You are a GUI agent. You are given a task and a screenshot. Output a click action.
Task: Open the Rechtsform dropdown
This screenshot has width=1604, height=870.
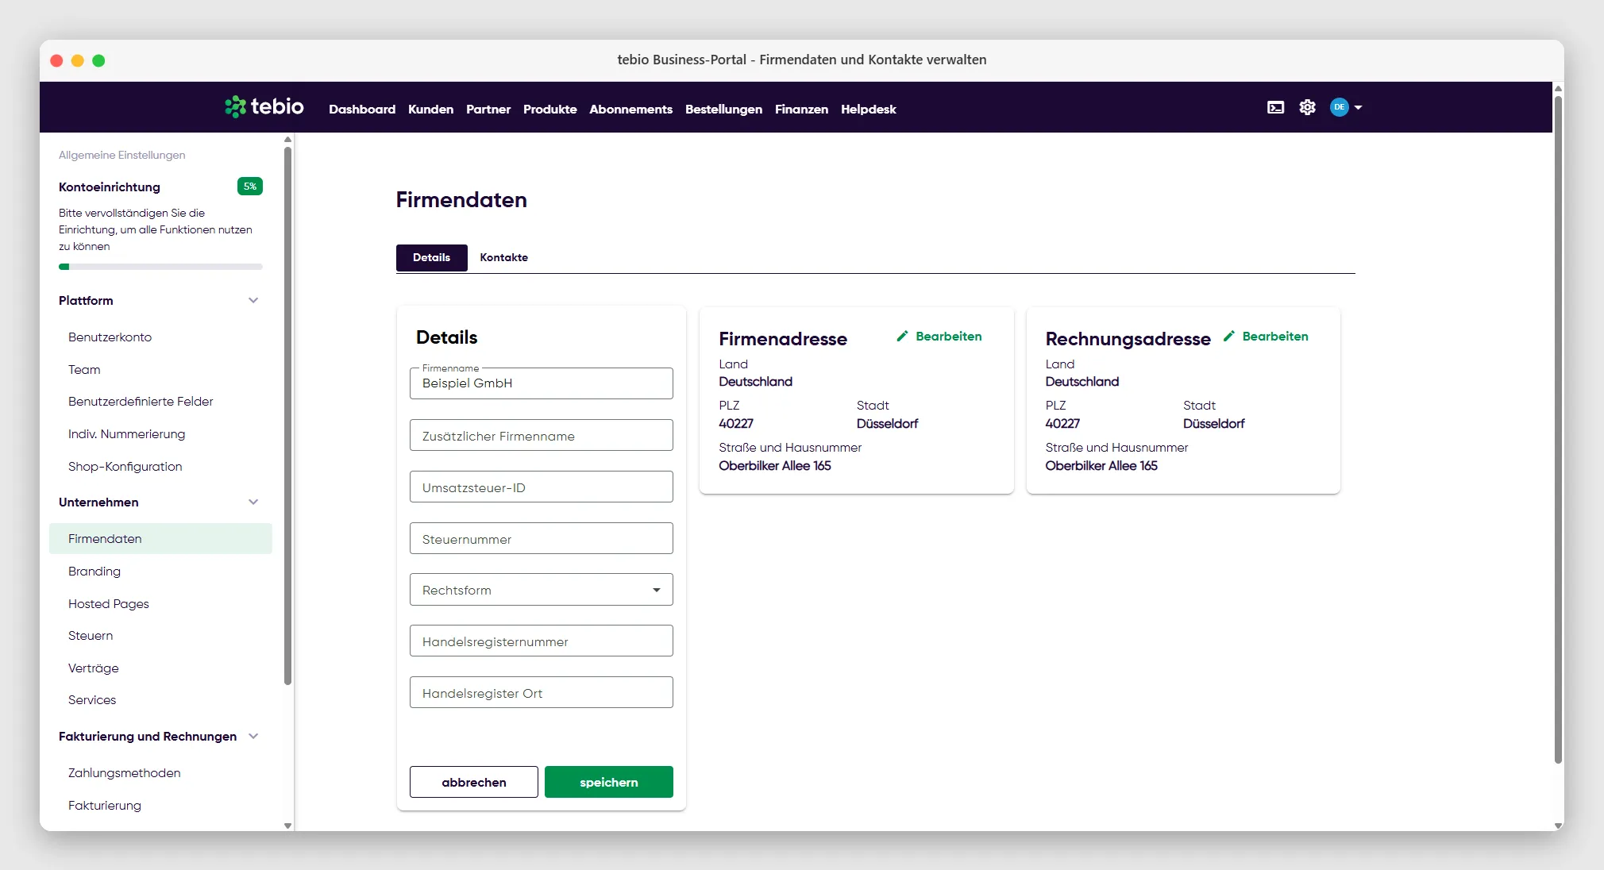[x=541, y=590]
